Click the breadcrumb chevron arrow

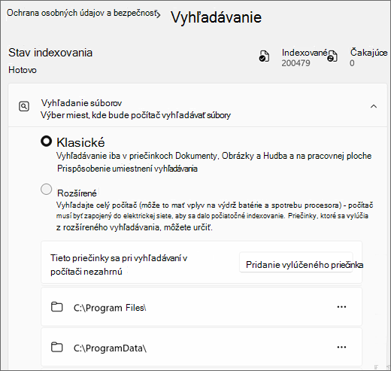[x=159, y=15]
